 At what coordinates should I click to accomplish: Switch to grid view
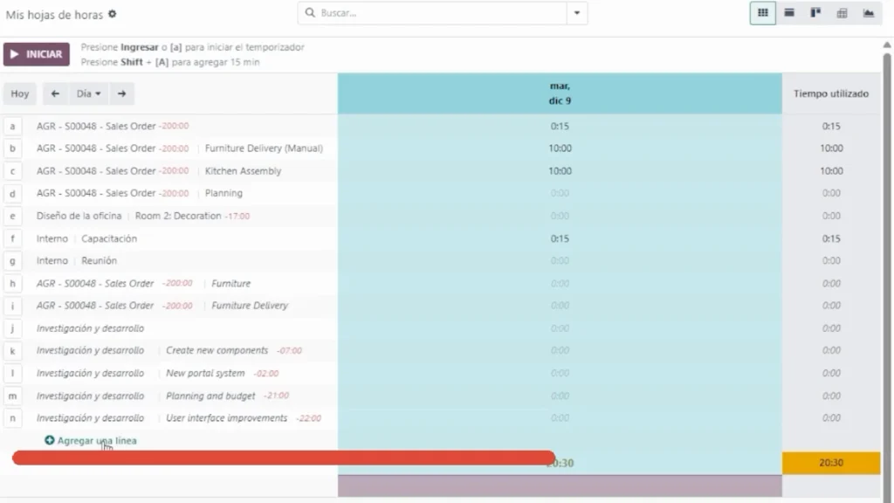click(762, 13)
